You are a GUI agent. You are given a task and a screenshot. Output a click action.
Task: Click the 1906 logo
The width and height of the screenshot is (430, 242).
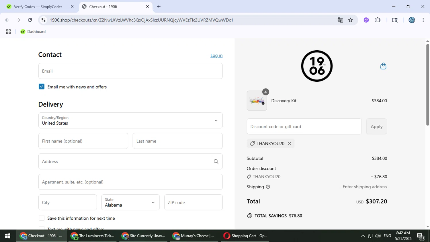click(x=317, y=66)
